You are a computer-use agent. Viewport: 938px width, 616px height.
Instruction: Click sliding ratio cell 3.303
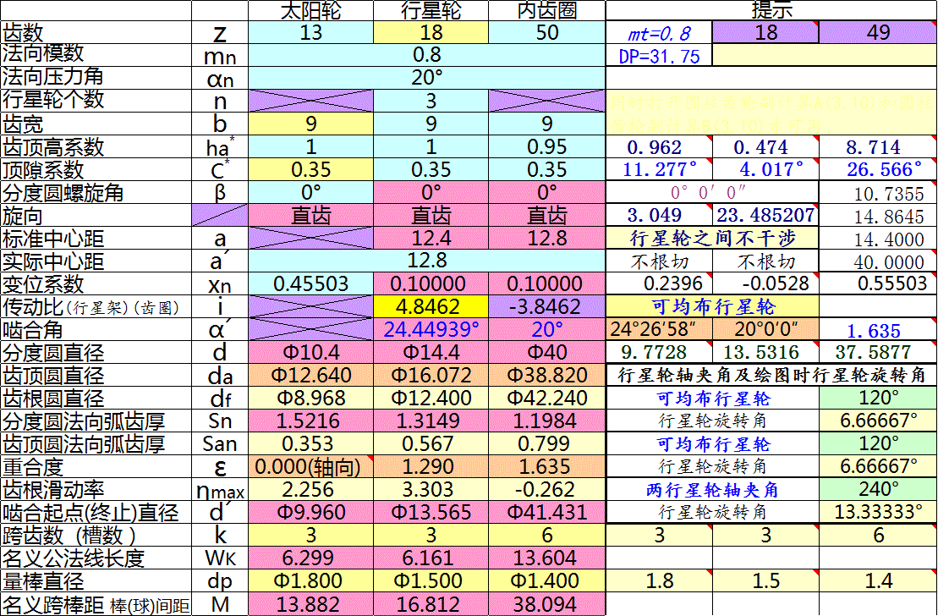click(431, 489)
